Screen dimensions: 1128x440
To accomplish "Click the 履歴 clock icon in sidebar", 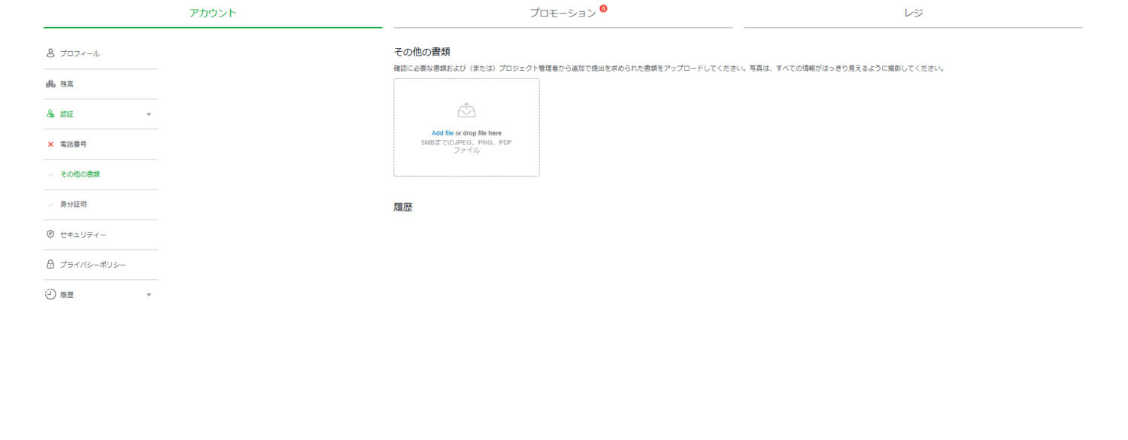I will (x=50, y=294).
